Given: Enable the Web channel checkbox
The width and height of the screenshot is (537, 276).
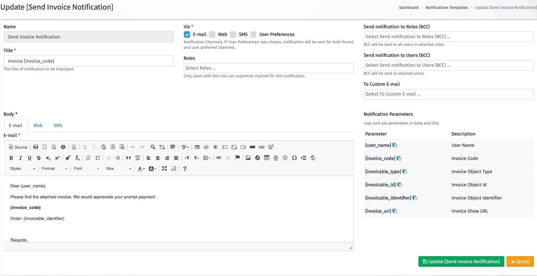Looking at the screenshot, I should pyautogui.click(x=212, y=34).
